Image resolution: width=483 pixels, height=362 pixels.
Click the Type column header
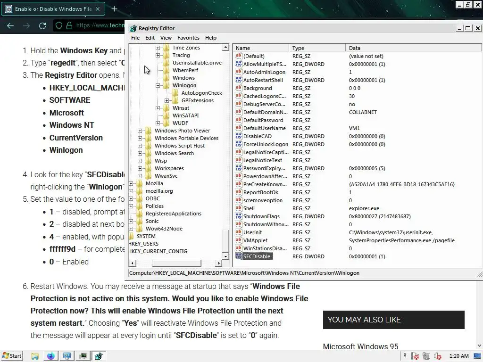click(x=317, y=48)
